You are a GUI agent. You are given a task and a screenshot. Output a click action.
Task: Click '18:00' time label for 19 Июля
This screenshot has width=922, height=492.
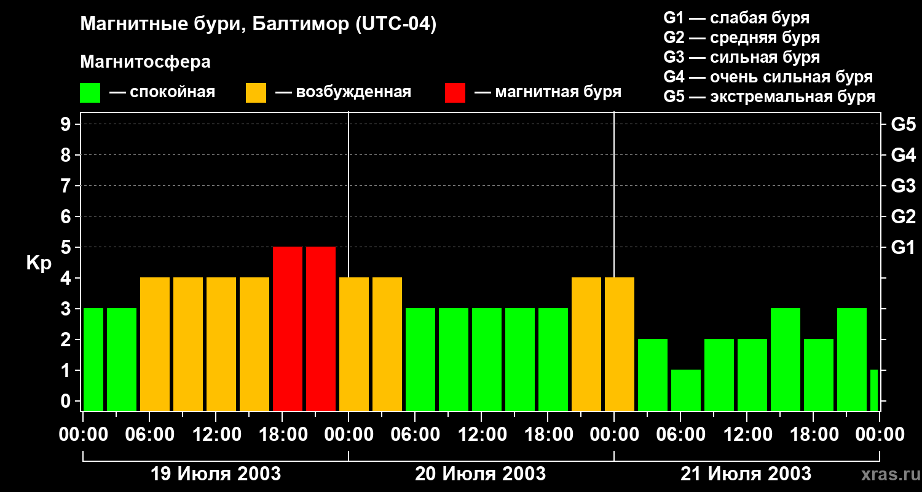(x=282, y=435)
